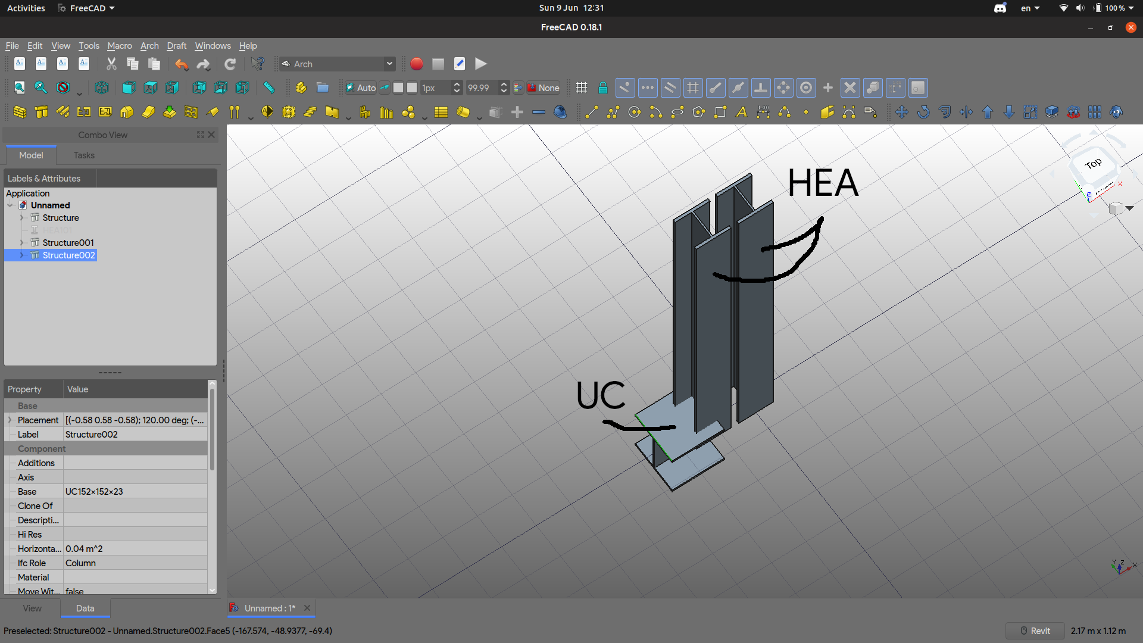The height and width of the screenshot is (643, 1143).
Task: Select the Arch Wall tool
Action: click(x=20, y=112)
